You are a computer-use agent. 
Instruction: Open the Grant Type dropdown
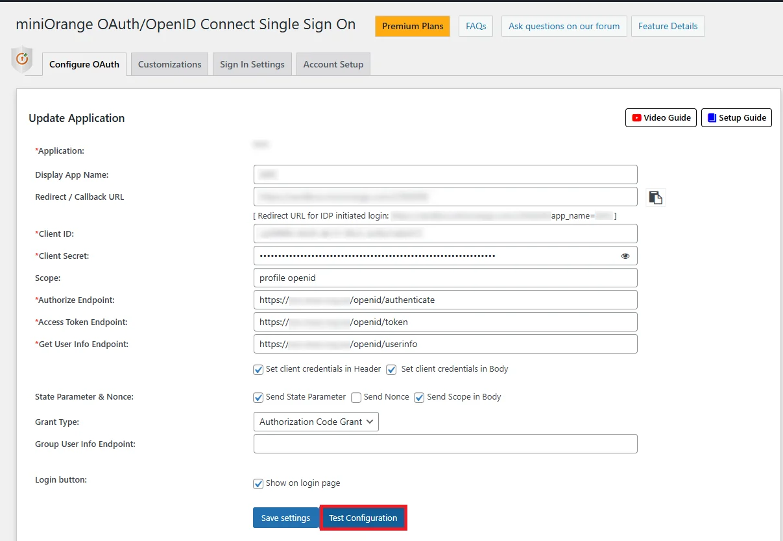(316, 421)
